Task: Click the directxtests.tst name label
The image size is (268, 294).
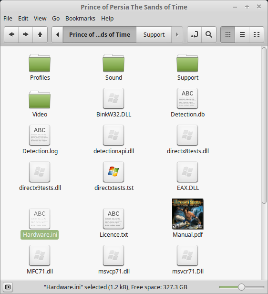Action: [x=114, y=188]
